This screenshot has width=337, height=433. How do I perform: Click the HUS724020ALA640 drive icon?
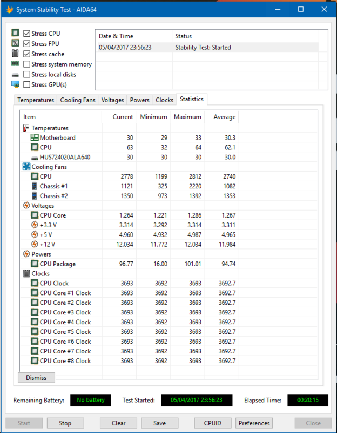coord(34,158)
